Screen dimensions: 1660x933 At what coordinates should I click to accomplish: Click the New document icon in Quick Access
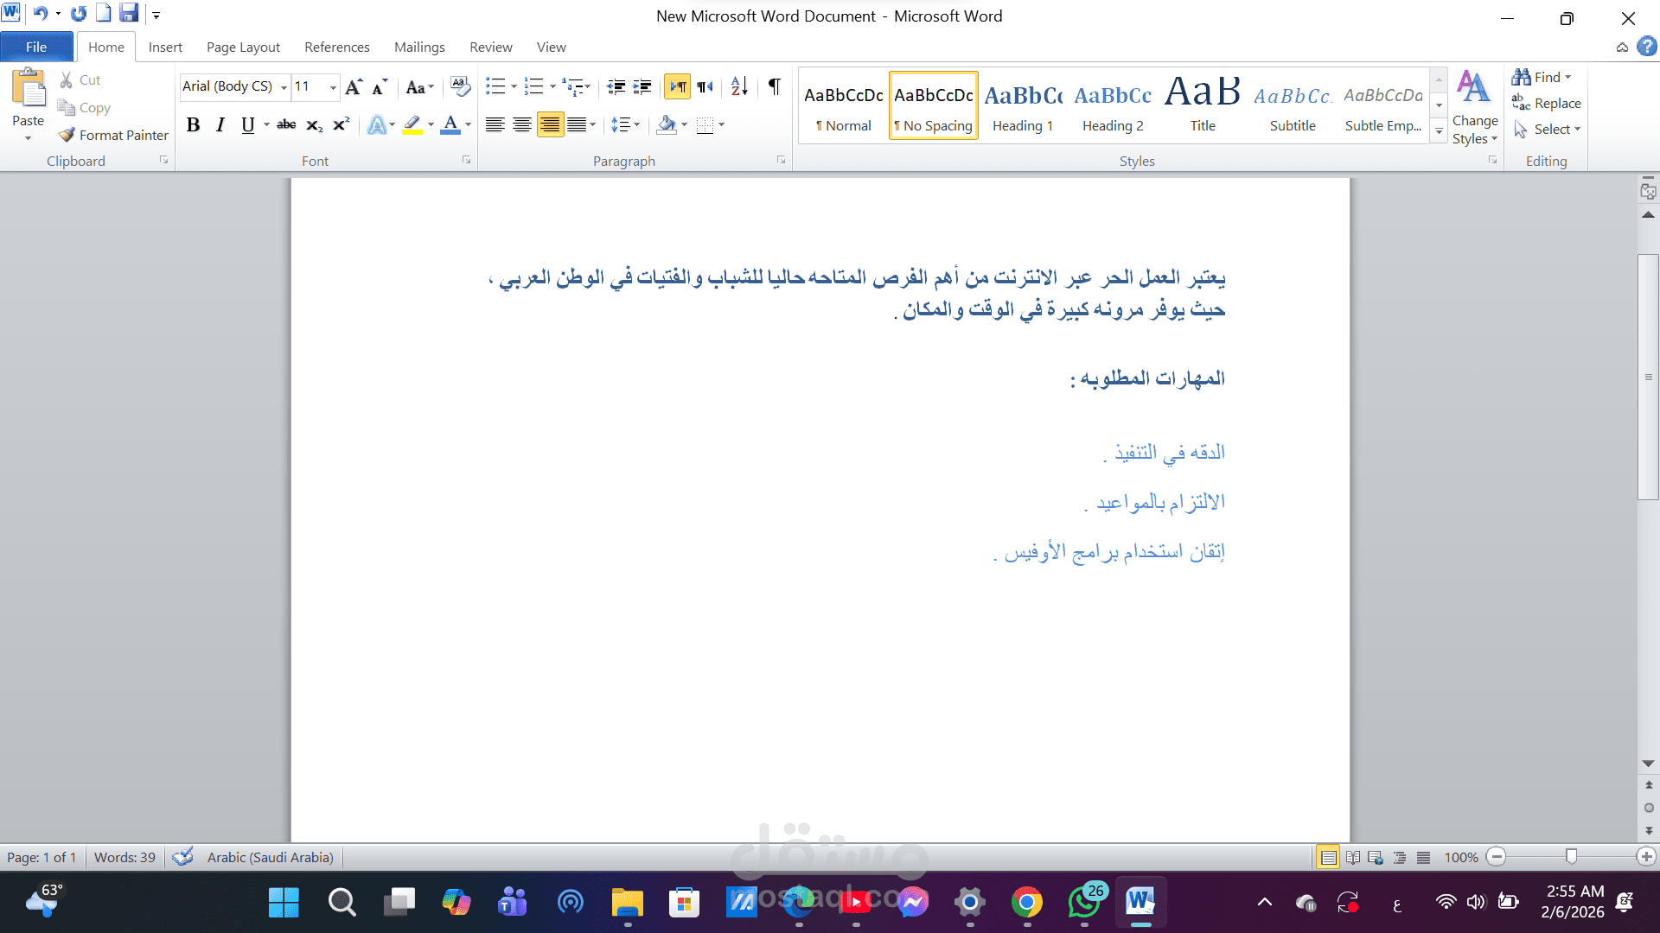click(104, 13)
